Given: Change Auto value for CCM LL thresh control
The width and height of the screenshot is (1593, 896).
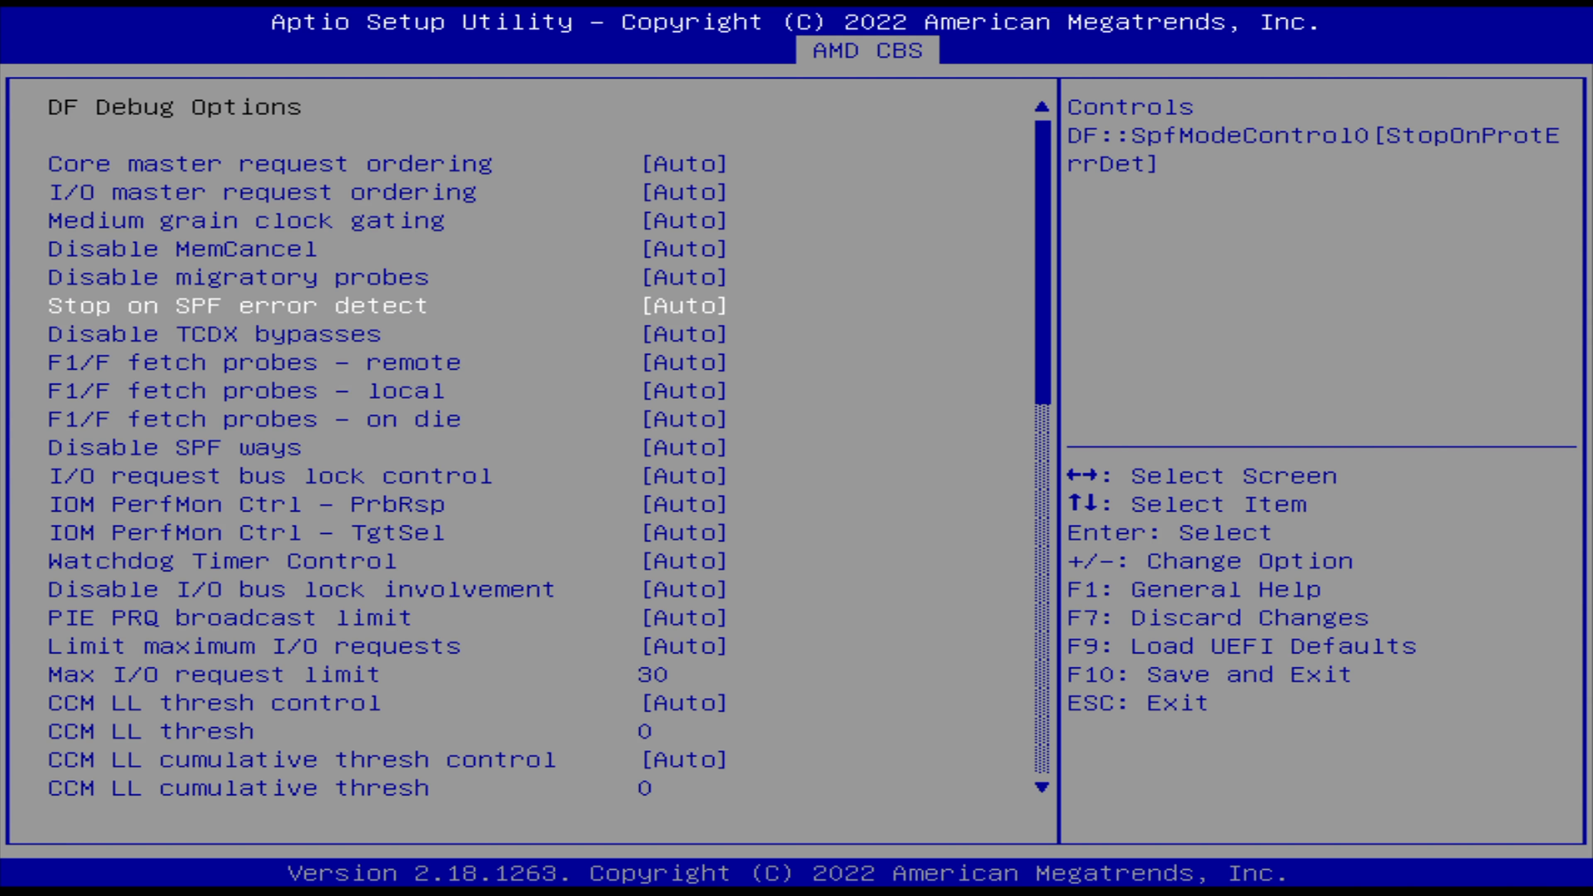Looking at the screenshot, I should pos(684,704).
